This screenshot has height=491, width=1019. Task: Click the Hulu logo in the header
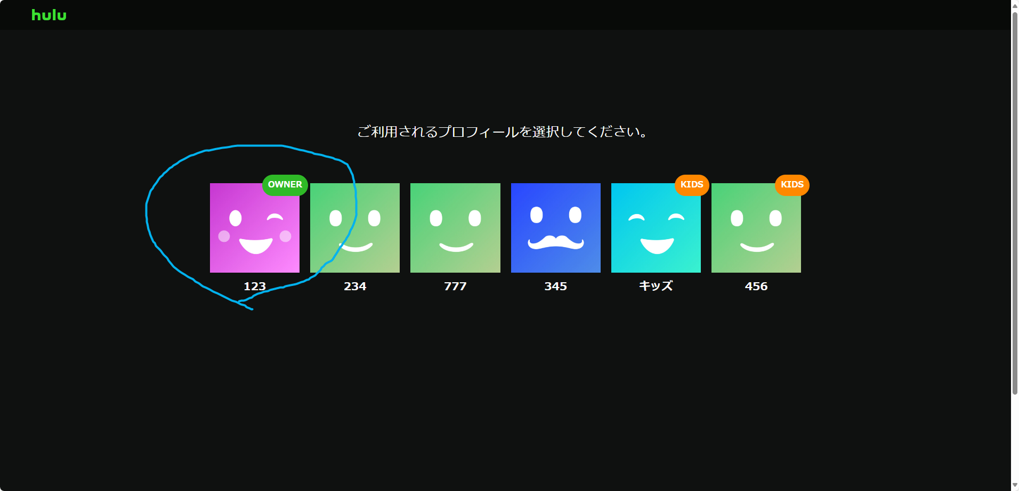(x=49, y=15)
